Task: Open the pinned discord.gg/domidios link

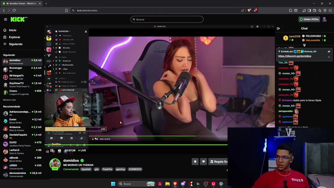Action: coord(295,56)
